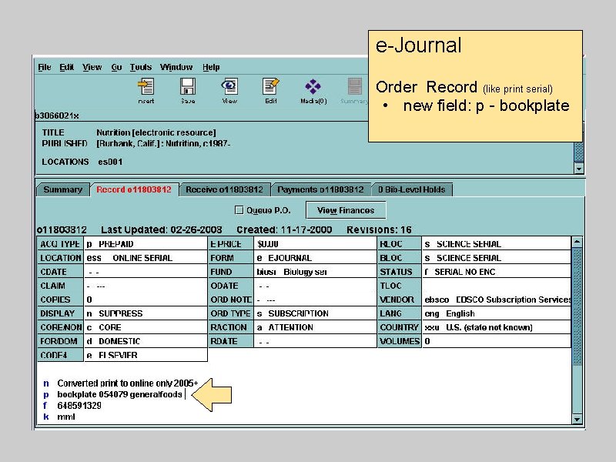The width and height of the screenshot is (616, 462).
Task: Open the View menu
Action: point(92,67)
